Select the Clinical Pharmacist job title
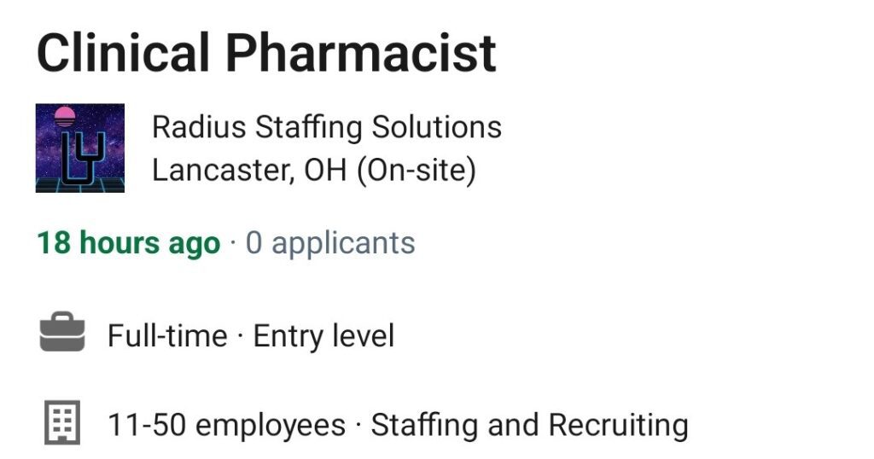 [x=266, y=53]
